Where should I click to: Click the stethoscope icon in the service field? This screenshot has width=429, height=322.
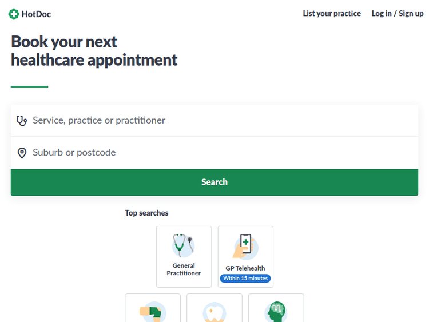pyautogui.click(x=22, y=121)
